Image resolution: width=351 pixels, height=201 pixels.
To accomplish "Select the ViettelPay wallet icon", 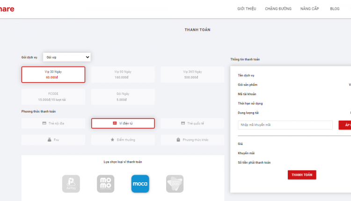I will click(175, 184).
